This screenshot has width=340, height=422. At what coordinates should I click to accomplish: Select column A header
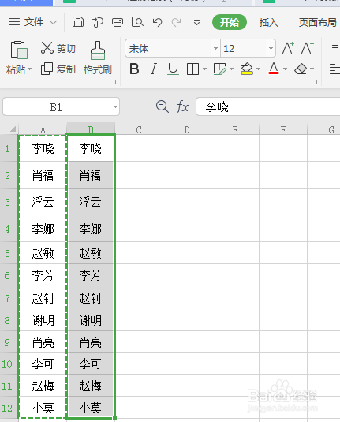click(43, 129)
